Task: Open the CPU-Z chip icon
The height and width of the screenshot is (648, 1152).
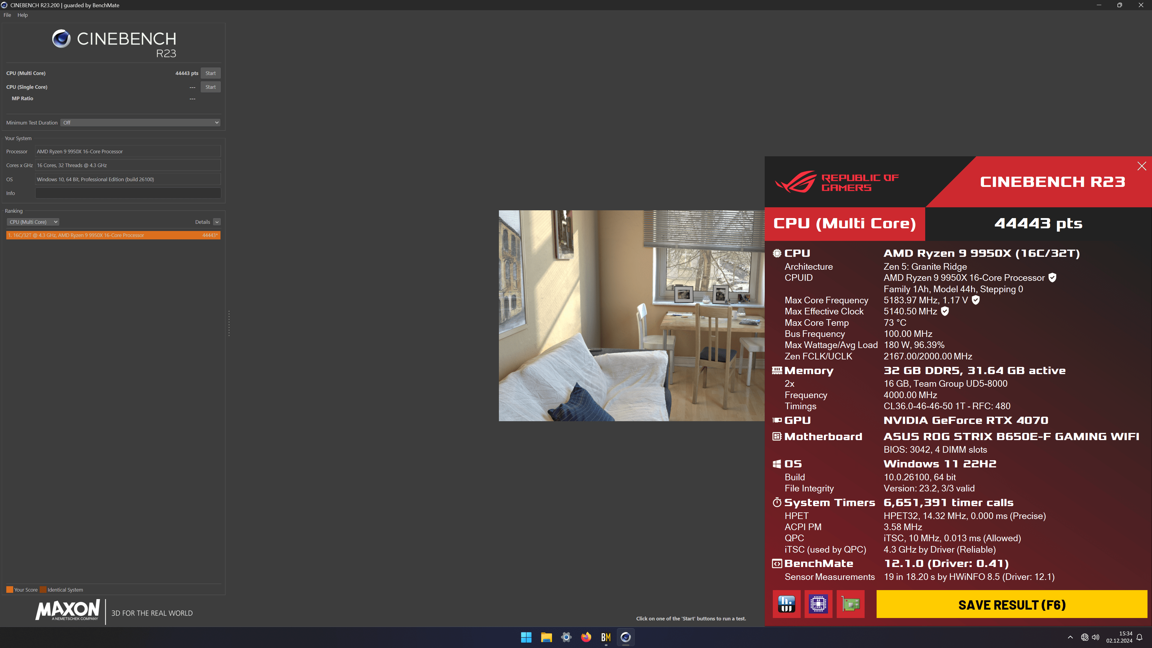Action: [818, 604]
